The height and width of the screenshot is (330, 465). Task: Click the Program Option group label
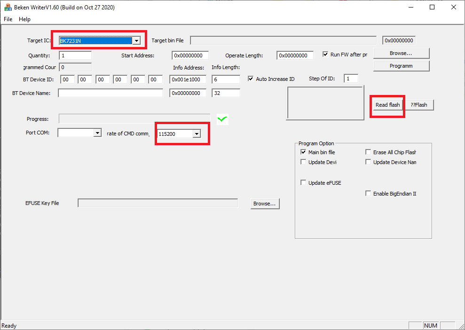point(316,143)
